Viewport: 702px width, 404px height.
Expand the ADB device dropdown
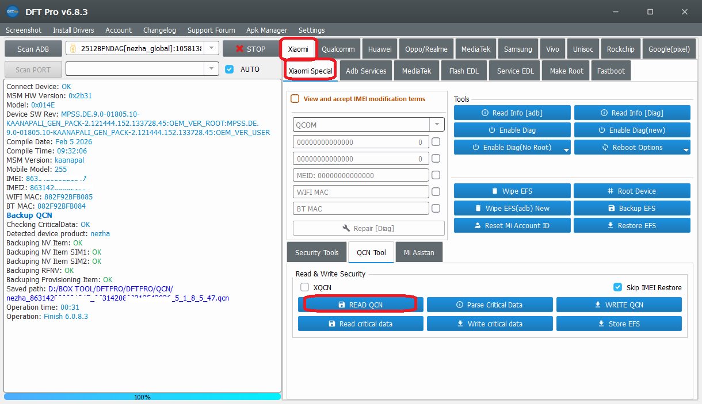tap(212, 49)
